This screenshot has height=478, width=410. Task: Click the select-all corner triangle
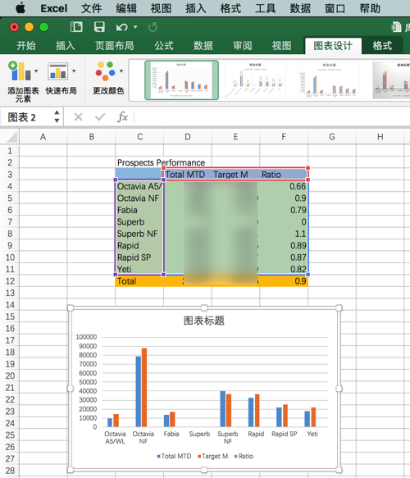click(11, 137)
